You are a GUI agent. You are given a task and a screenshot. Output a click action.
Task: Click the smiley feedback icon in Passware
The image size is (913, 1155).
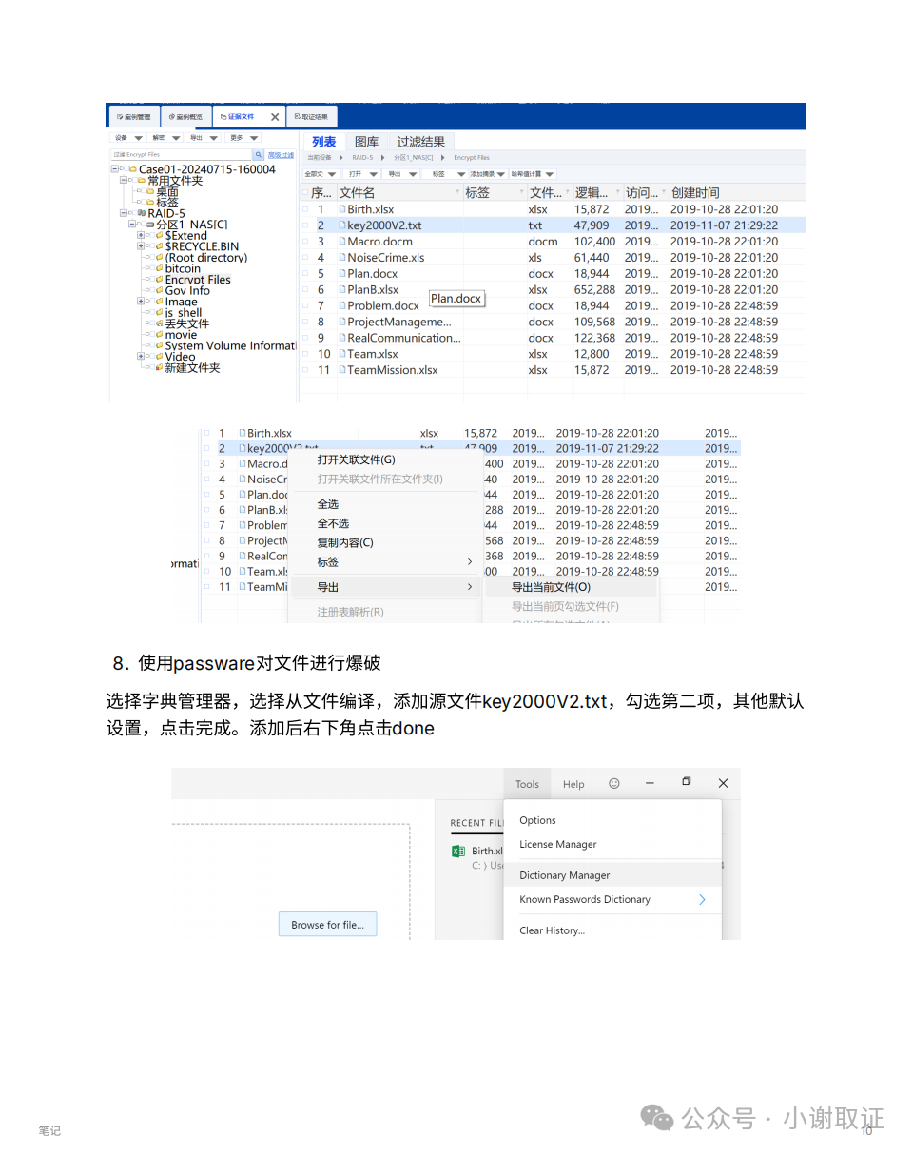(x=614, y=783)
